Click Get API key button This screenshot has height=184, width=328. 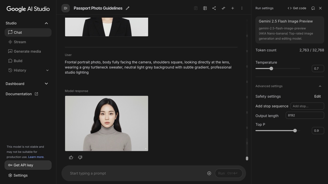click(28, 165)
